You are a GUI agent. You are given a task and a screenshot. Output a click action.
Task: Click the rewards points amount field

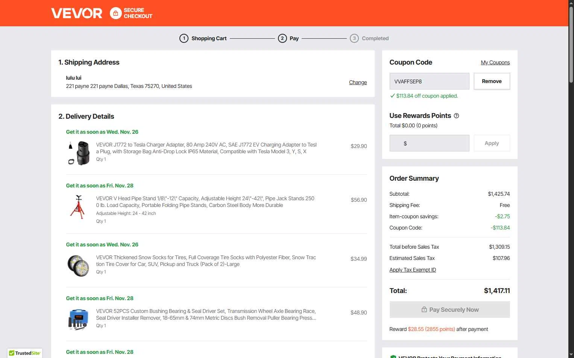pos(429,143)
